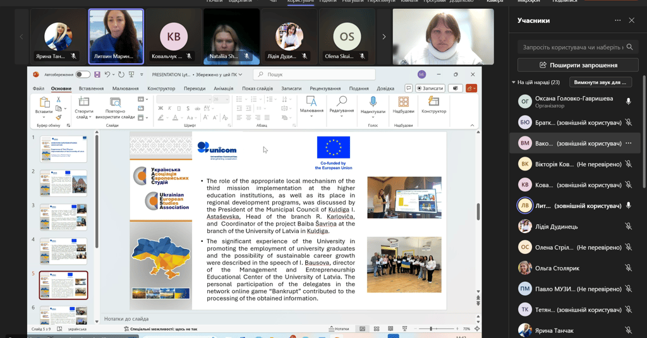Click search magnifier in participants search box
The image size is (647, 338).
[x=629, y=47]
